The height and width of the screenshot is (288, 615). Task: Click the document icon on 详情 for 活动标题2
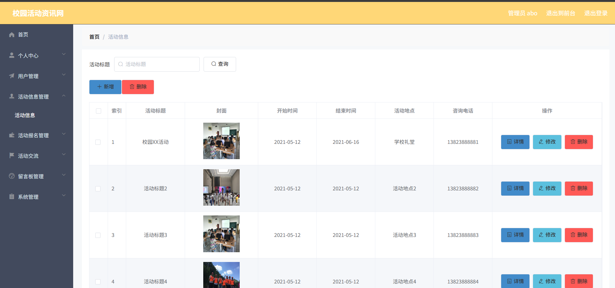coord(509,188)
